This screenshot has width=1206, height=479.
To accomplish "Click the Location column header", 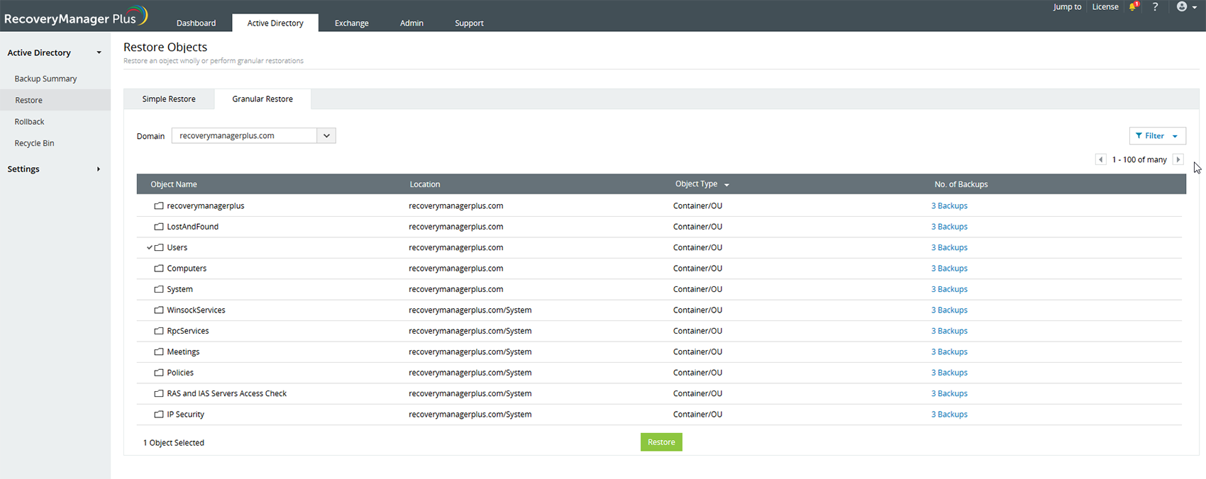I will (425, 184).
